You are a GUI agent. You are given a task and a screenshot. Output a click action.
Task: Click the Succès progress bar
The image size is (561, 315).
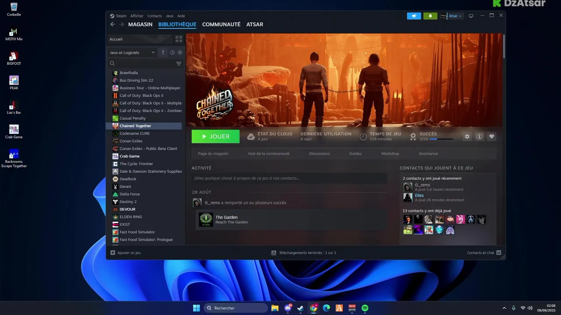coord(441,139)
